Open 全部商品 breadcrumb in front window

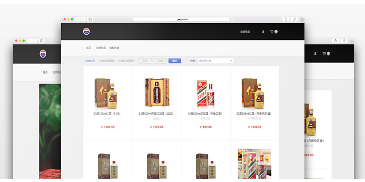101,48
